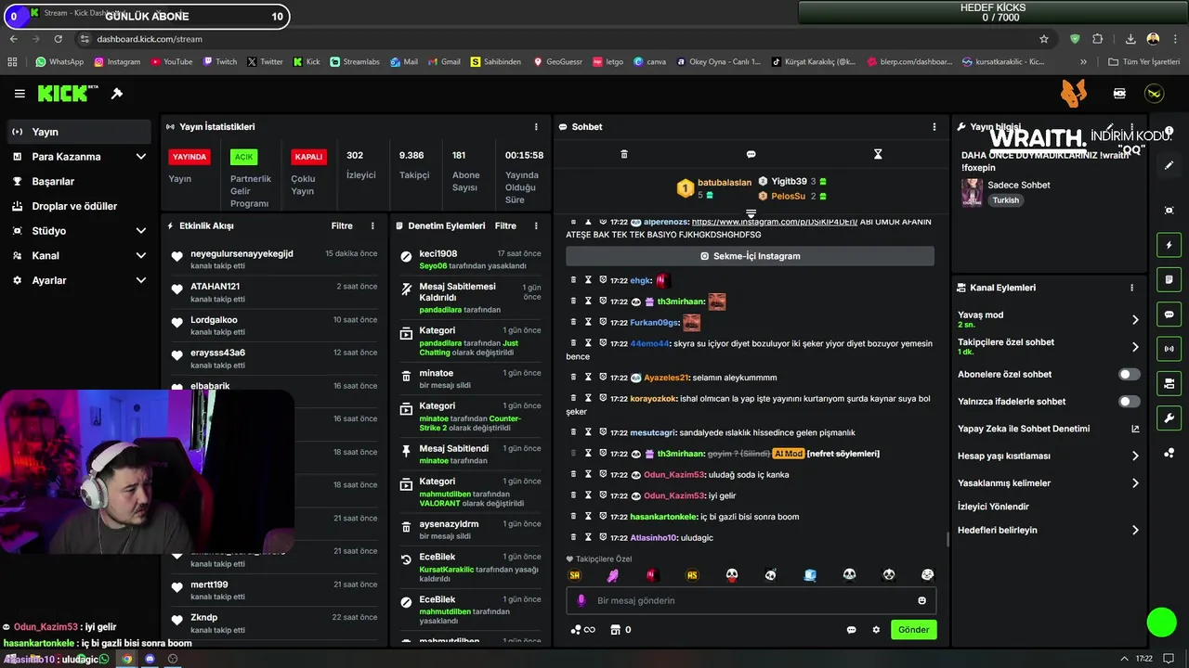
Task: Click the Discord icon in taskbar
Action: pos(150,659)
